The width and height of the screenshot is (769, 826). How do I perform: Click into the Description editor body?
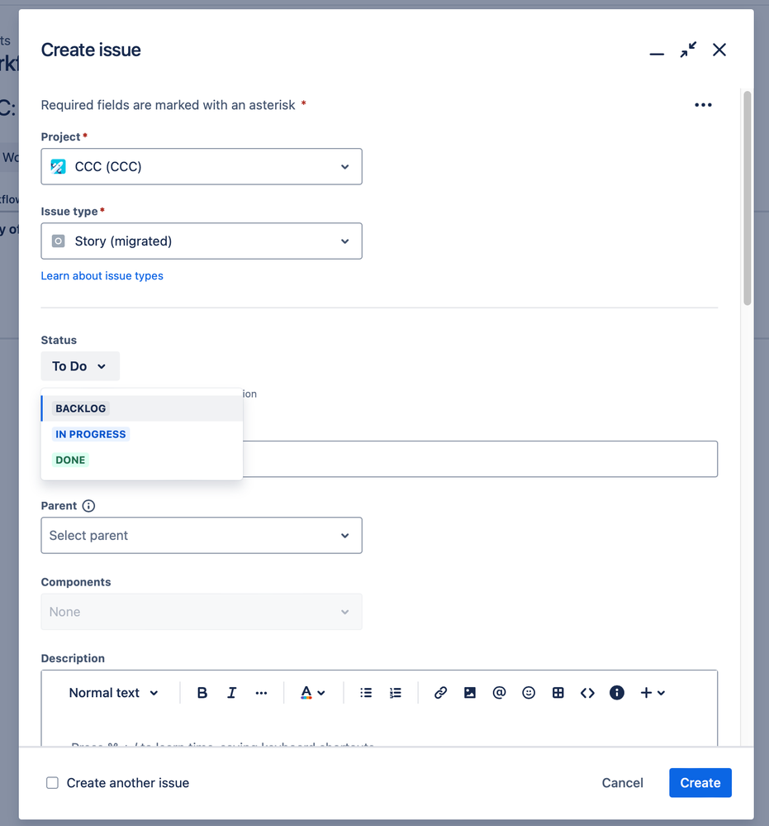coord(379,730)
